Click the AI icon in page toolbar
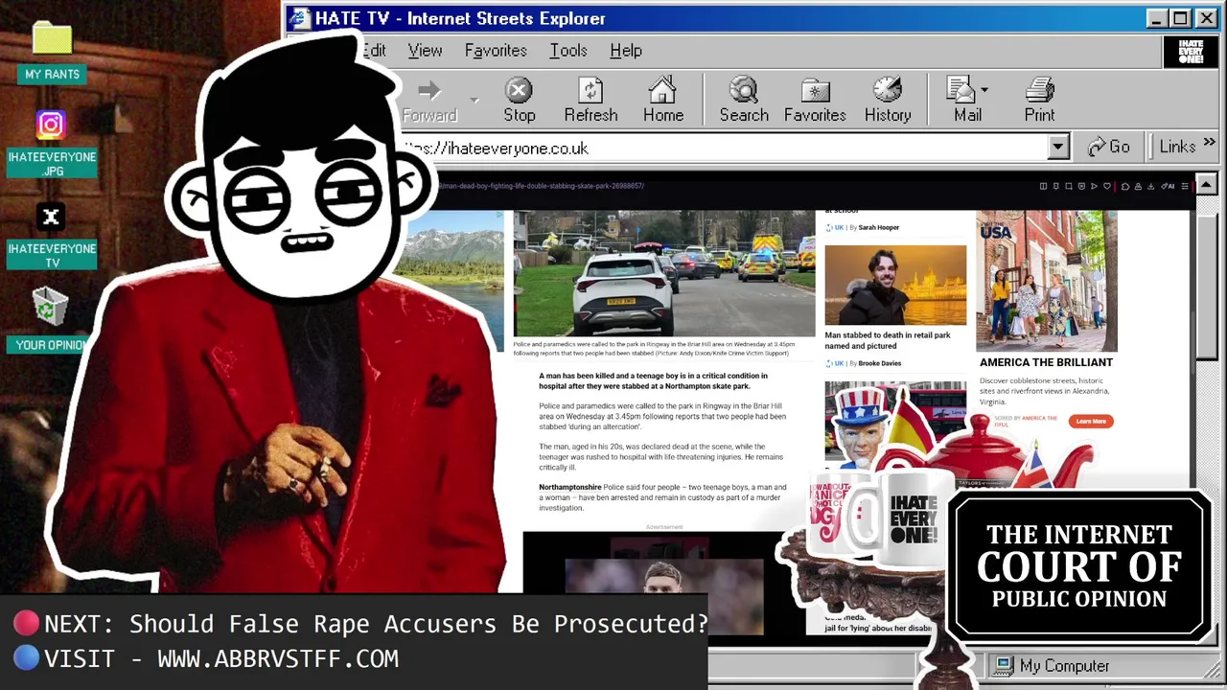 pyautogui.click(x=1168, y=186)
